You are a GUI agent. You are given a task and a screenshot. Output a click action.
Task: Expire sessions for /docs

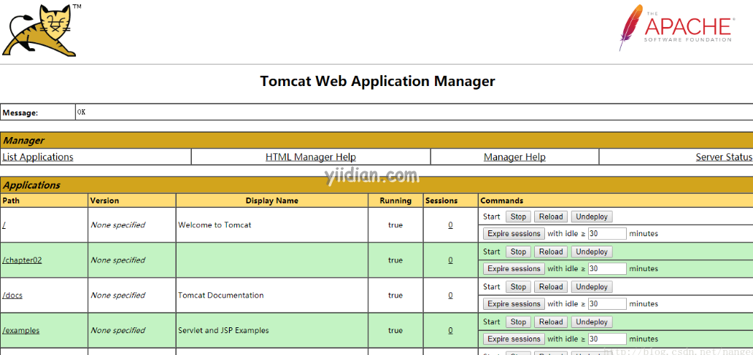tap(514, 304)
